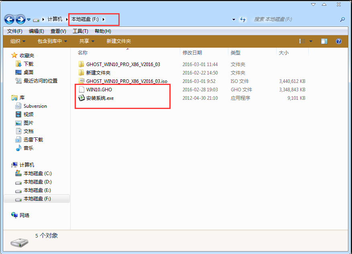
Task: Click the search magnifier icon
Action: [x=342, y=19]
